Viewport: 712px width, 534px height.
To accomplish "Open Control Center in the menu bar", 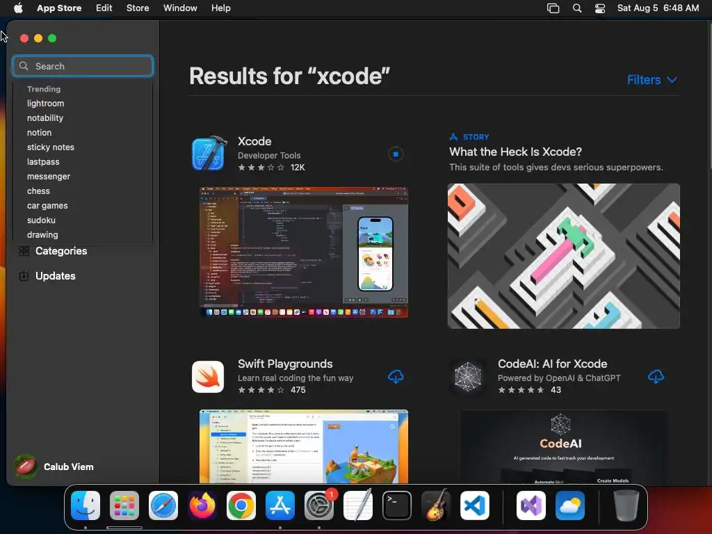I will tap(600, 8).
